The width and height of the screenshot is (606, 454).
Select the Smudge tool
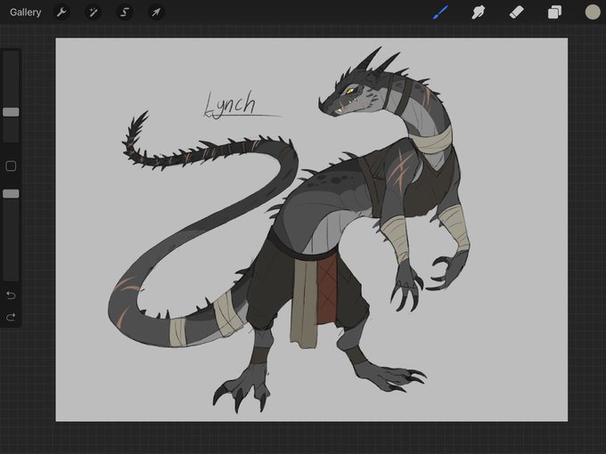coord(478,12)
